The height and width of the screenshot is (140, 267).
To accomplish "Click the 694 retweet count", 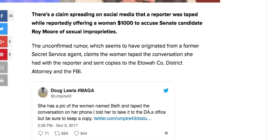I will [x=65, y=133].
